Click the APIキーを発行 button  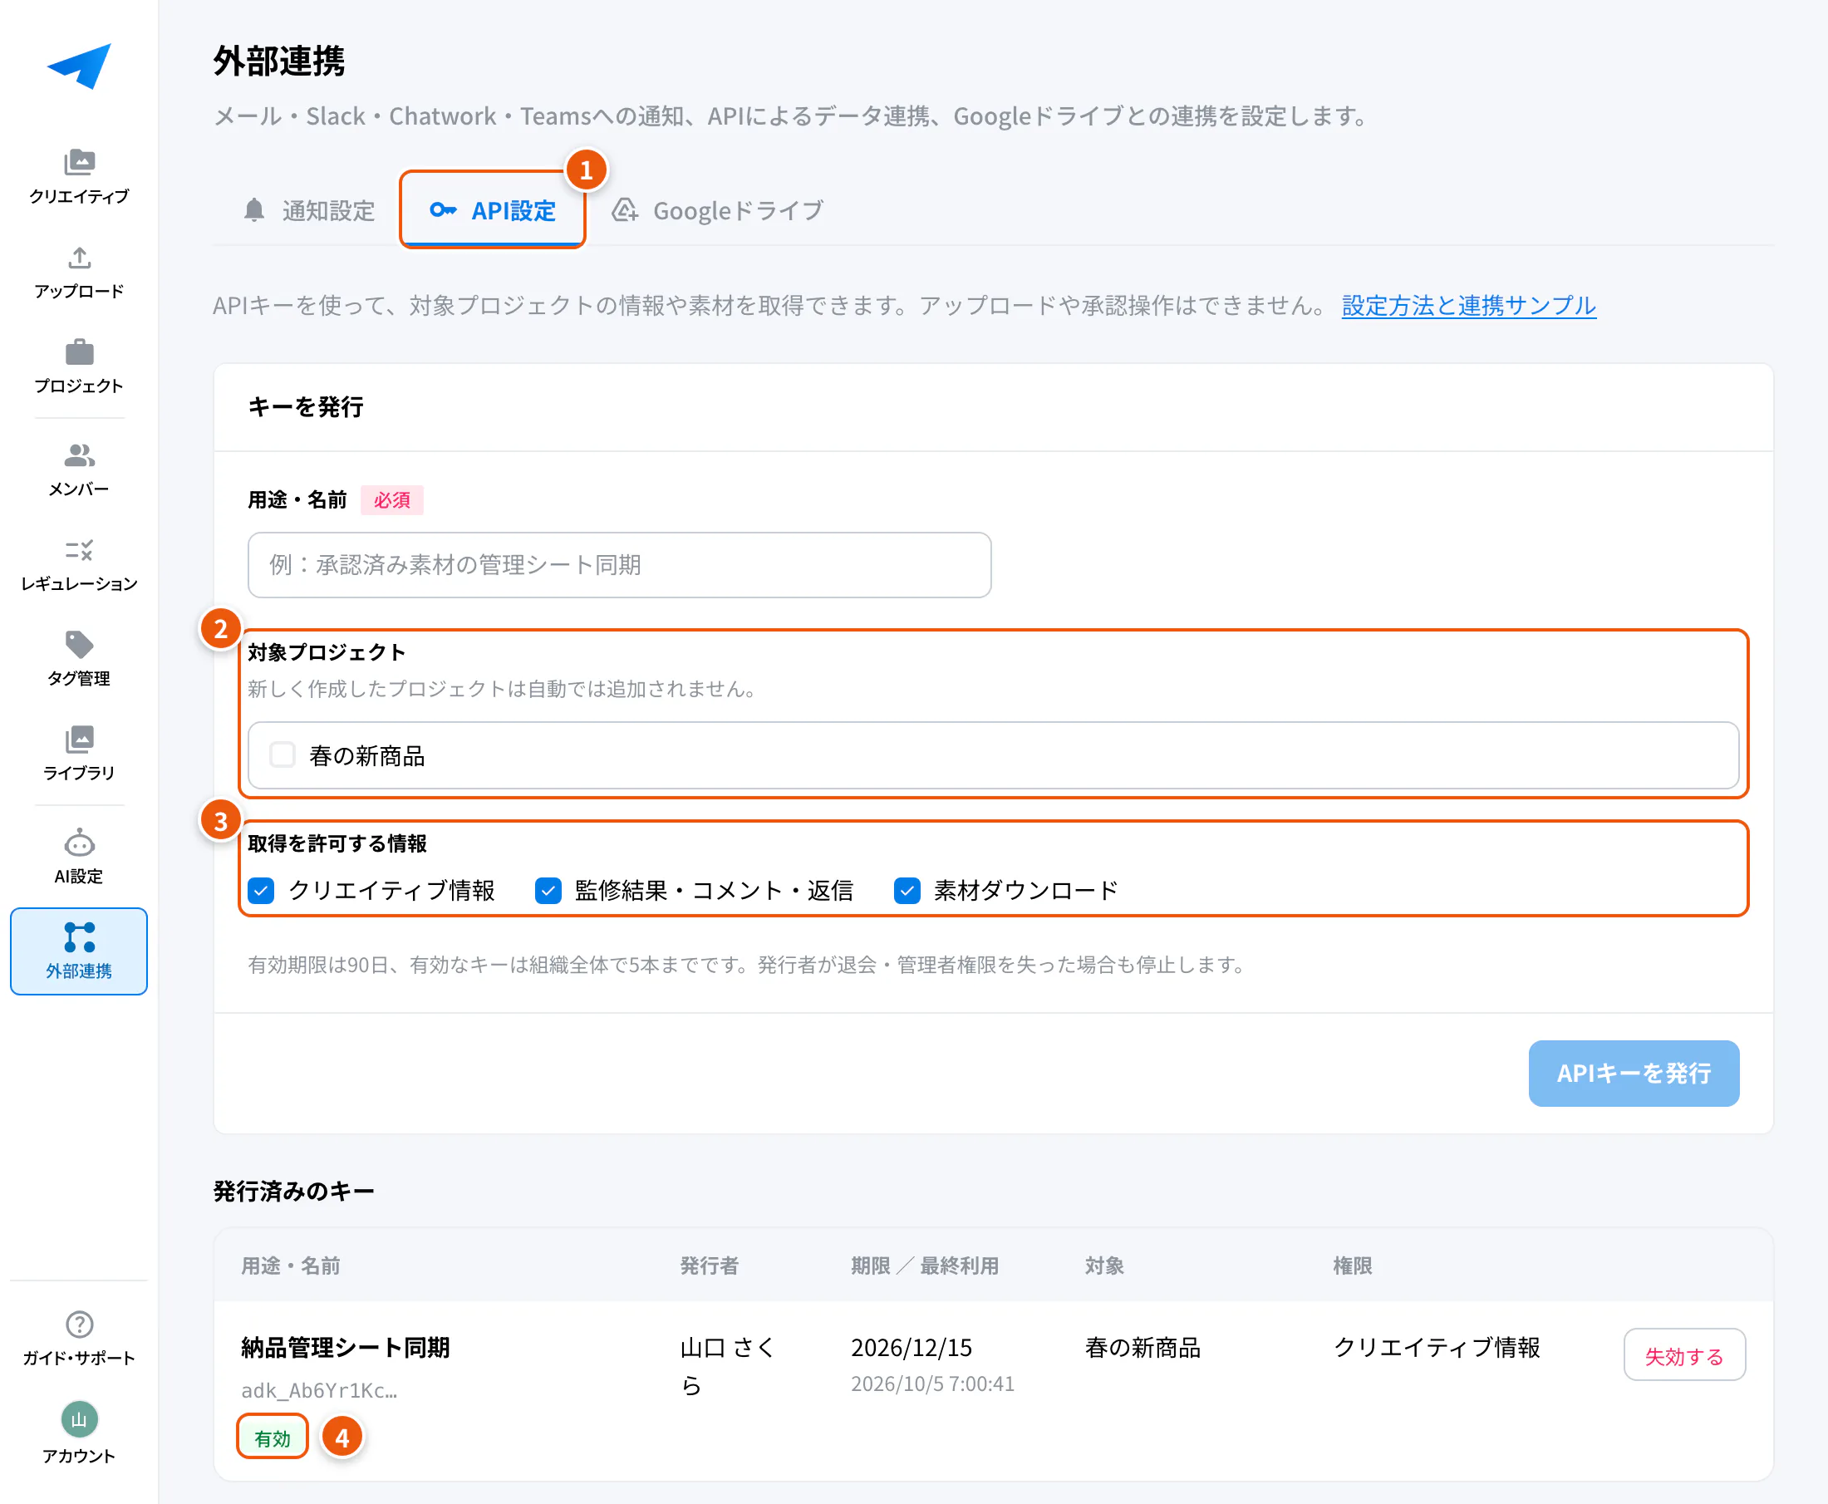[1634, 1074]
